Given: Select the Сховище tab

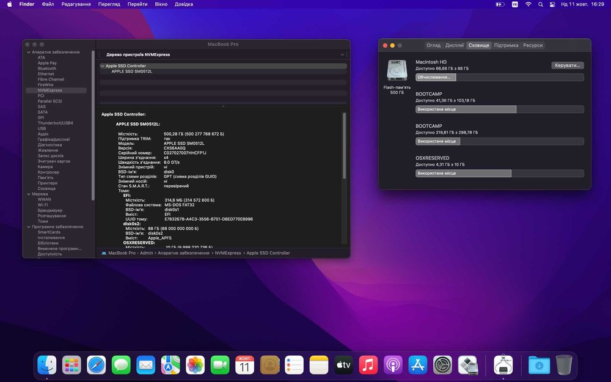Looking at the screenshot, I should pos(478,46).
